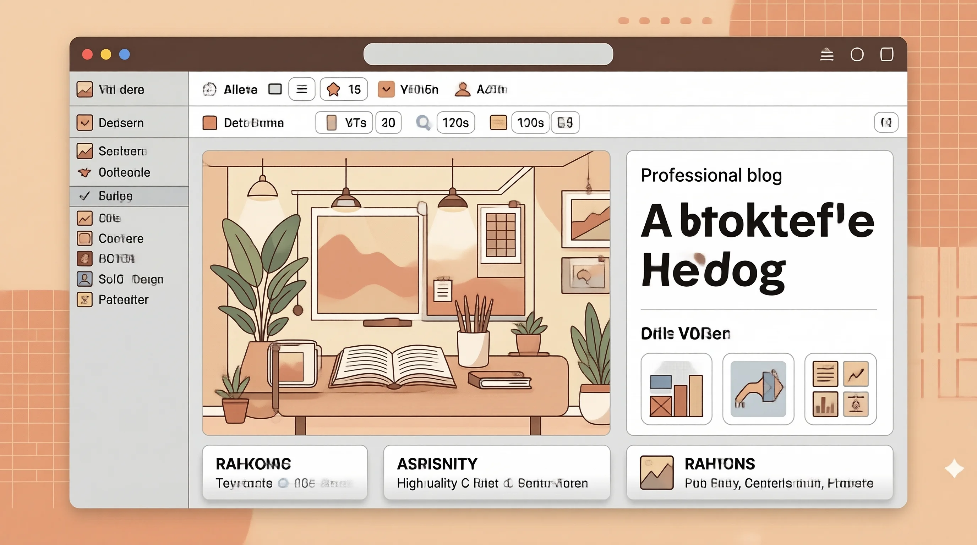Click the picture icon in the 'RAHTONS' card
Viewport: 977px width, 545px height.
(x=656, y=472)
